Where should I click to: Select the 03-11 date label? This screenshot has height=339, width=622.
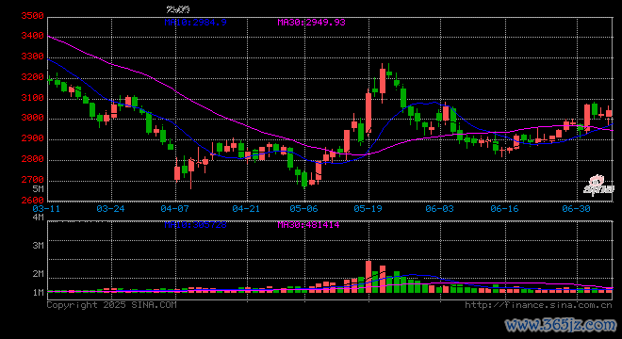[46, 208]
